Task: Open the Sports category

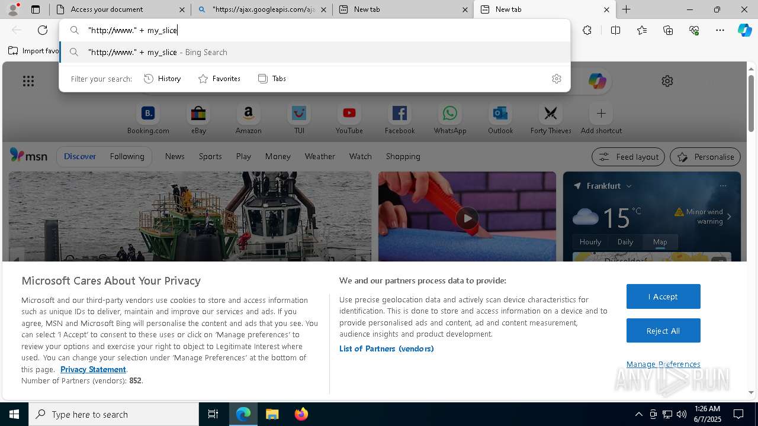Action: pos(210,156)
